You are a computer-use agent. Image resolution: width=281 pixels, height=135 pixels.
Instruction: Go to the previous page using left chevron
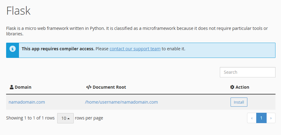(x=252, y=118)
